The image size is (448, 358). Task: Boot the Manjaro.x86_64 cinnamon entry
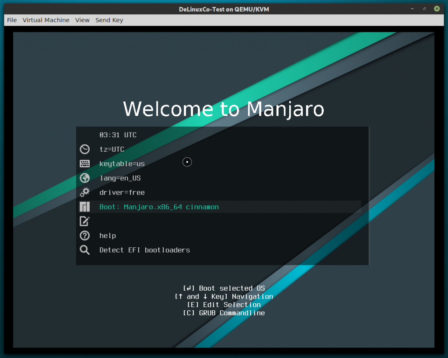coord(160,207)
